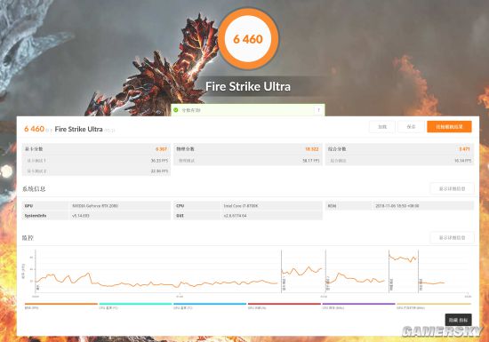Image resolution: width=489 pixels, height=342 pixels.
Task: Show detailed info for the 系统信息 section
Action: point(452,188)
